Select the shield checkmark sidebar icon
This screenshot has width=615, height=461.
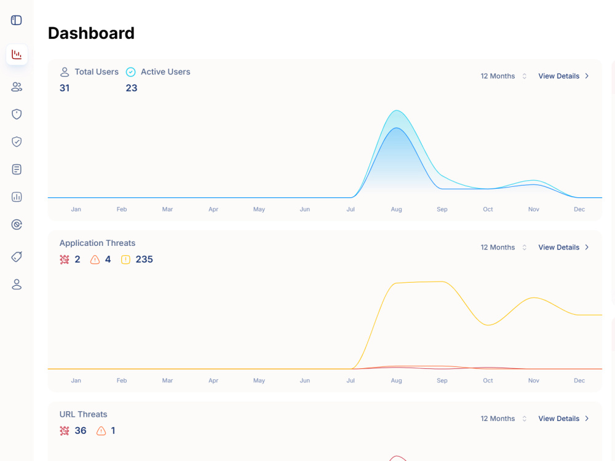[17, 141]
